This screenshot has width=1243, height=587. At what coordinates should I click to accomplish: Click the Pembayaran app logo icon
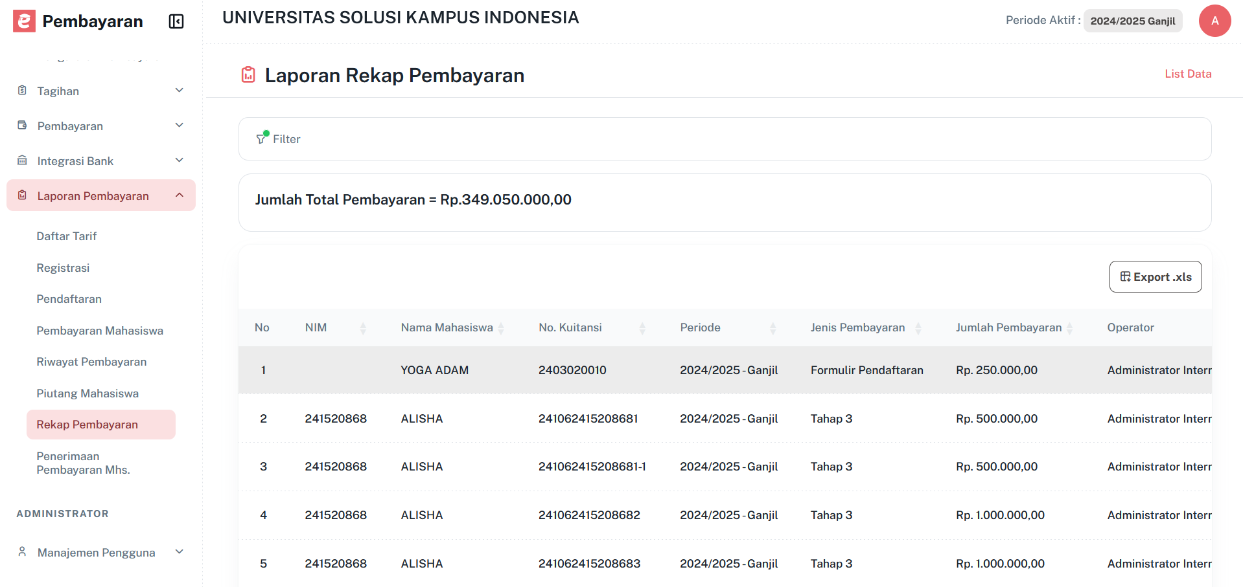coord(24,21)
